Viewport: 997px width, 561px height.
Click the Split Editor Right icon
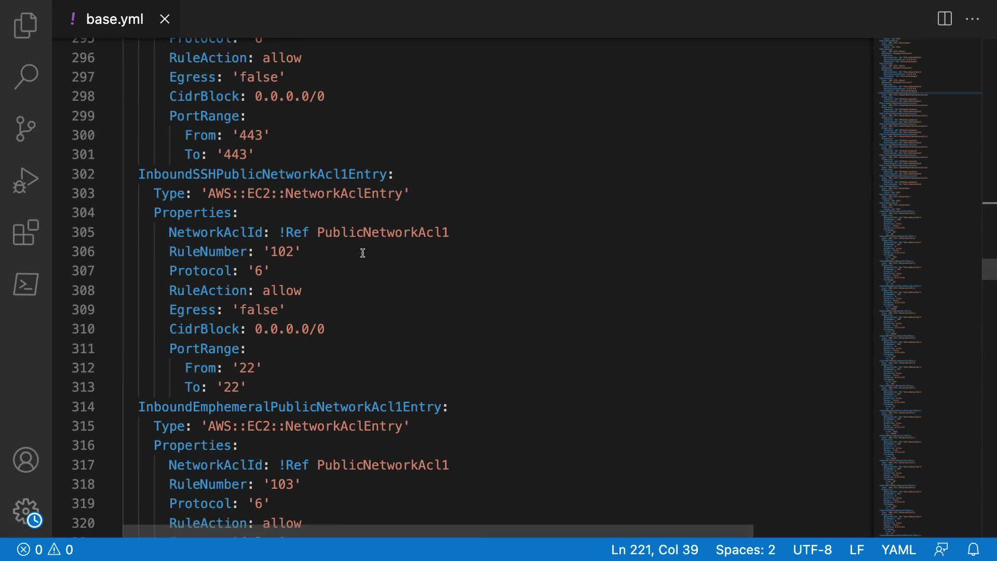point(945,19)
